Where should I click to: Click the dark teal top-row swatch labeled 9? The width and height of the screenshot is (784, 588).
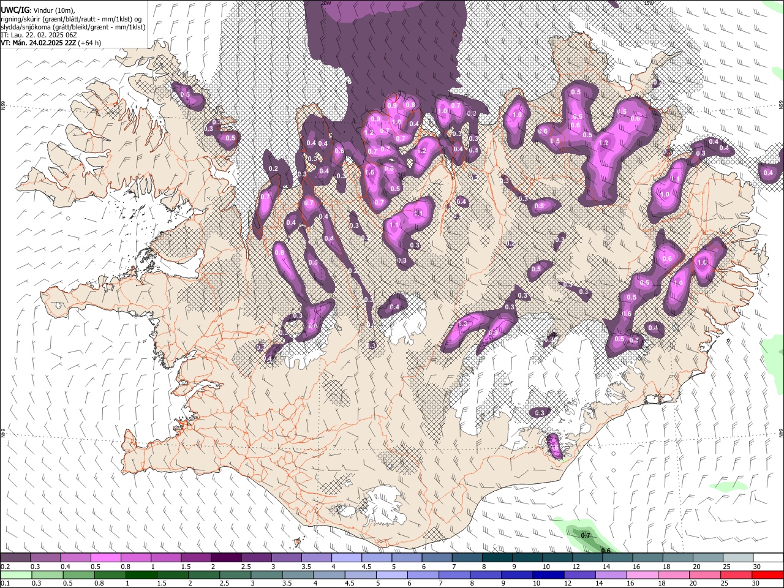click(526, 558)
